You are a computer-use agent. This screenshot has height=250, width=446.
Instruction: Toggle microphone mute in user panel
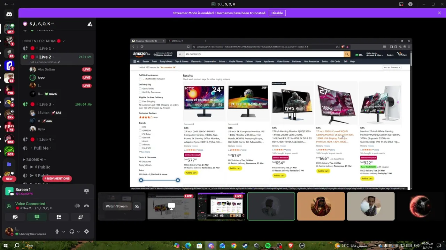[x=57, y=232]
